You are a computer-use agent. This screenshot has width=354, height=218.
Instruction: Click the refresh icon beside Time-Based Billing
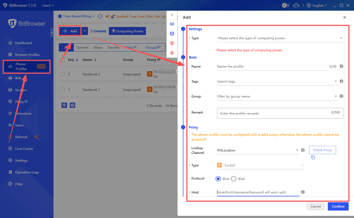[100, 16]
